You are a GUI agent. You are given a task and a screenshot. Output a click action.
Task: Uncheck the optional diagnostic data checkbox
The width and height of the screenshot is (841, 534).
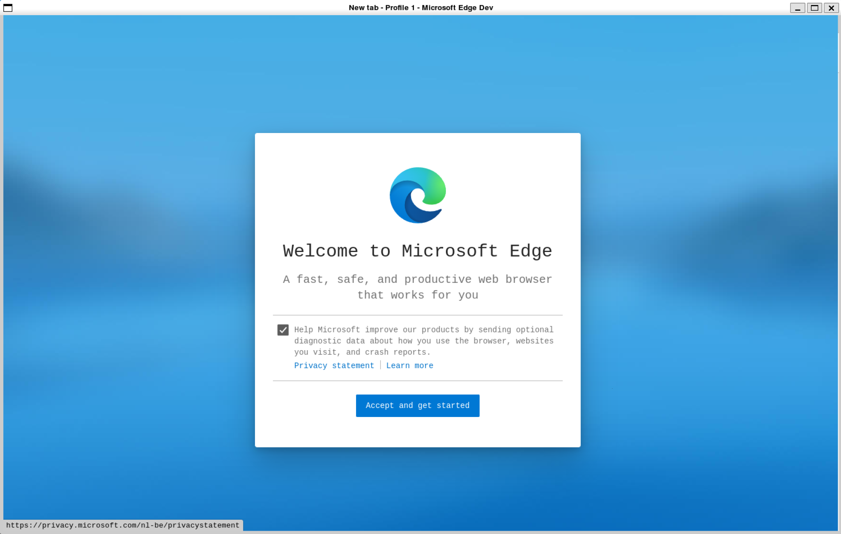click(283, 330)
